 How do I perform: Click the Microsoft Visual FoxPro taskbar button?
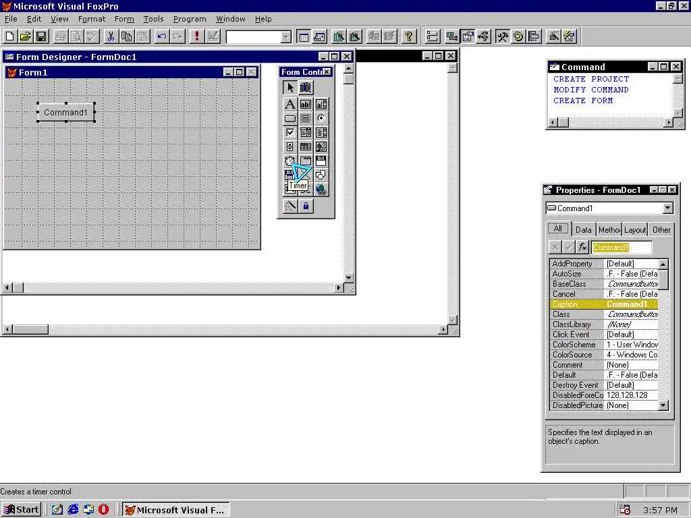click(x=176, y=510)
